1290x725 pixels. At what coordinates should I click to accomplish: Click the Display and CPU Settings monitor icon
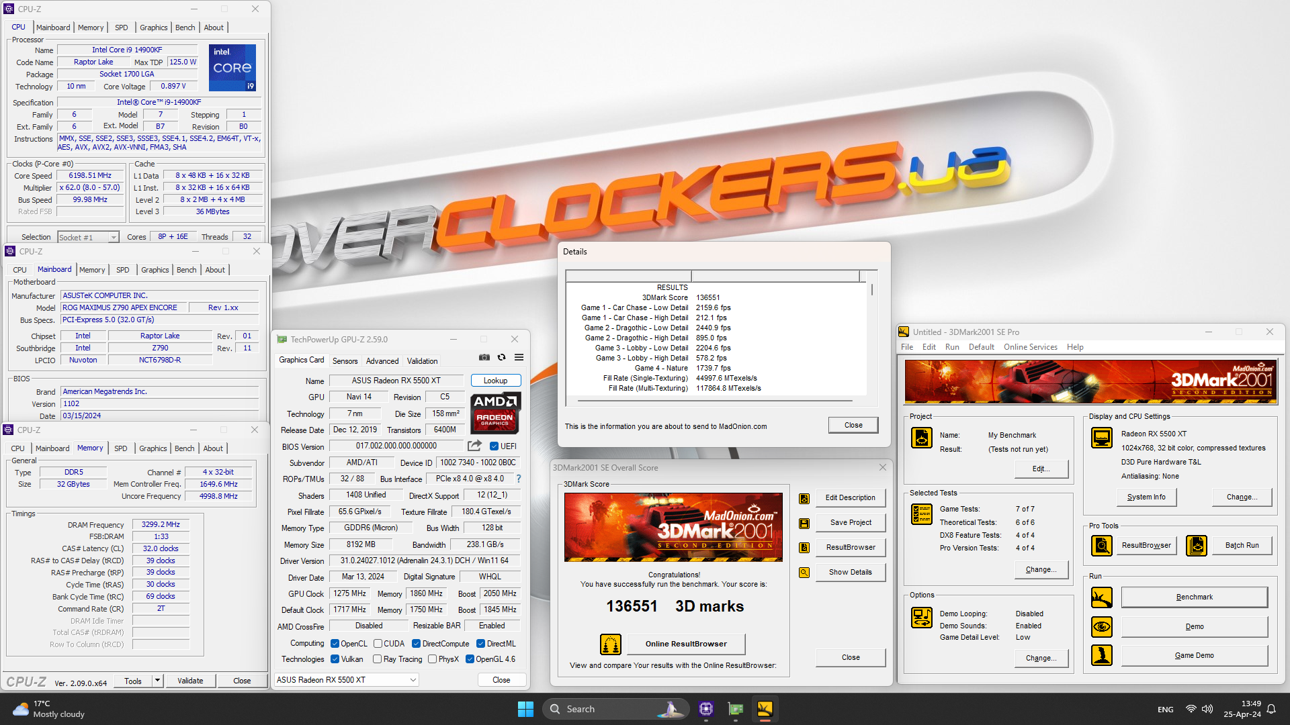point(1102,438)
